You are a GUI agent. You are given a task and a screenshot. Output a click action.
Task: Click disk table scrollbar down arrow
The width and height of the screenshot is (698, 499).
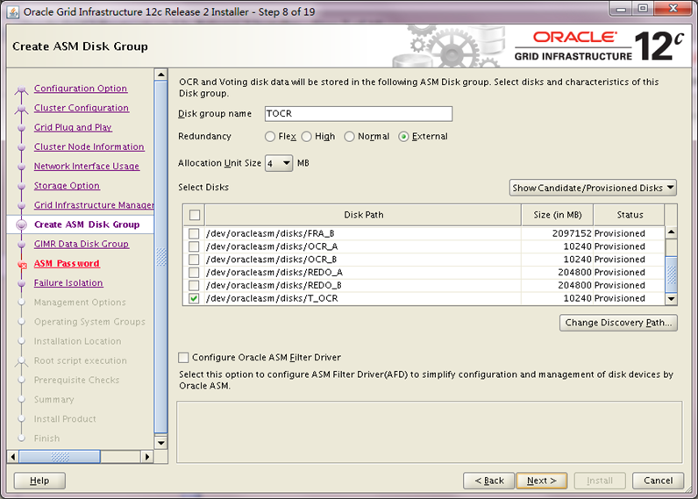click(671, 299)
